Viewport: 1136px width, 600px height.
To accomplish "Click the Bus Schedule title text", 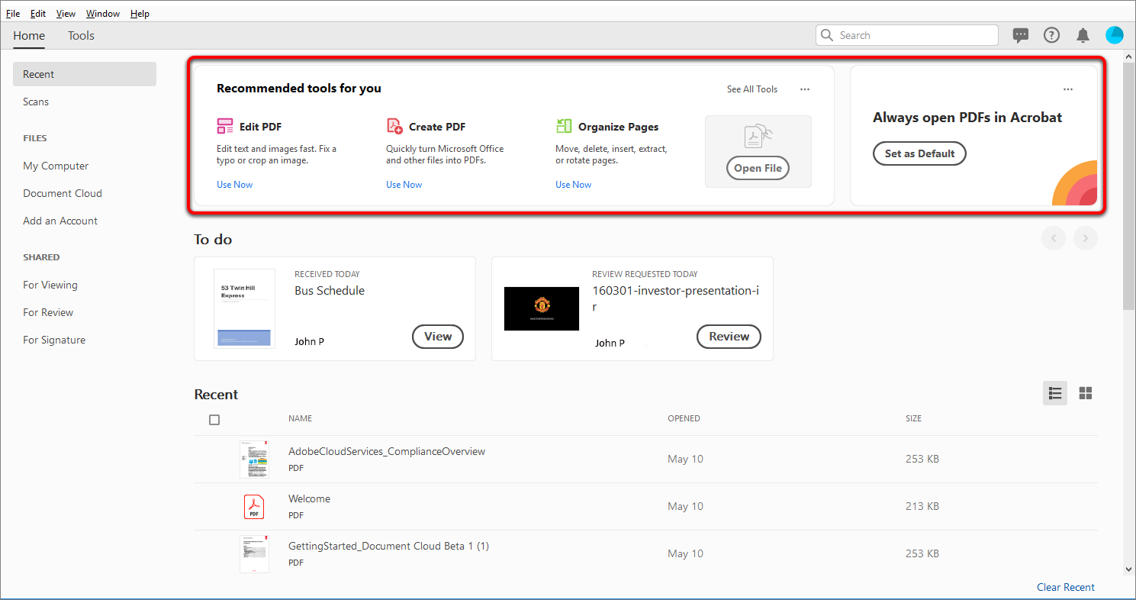I will [x=330, y=290].
